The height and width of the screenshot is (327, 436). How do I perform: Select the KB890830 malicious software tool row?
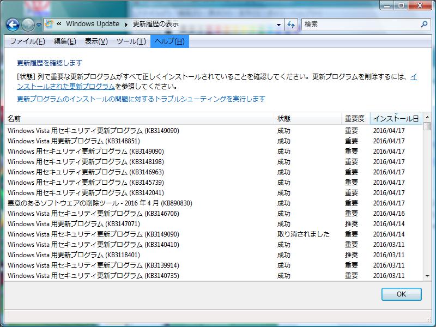point(100,203)
